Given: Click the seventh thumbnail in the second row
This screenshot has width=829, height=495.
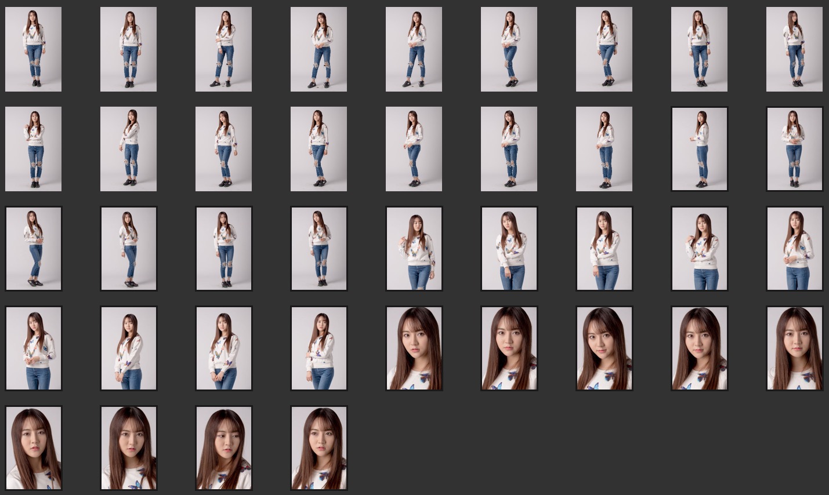Looking at the screenshot, I should point(604,149).
